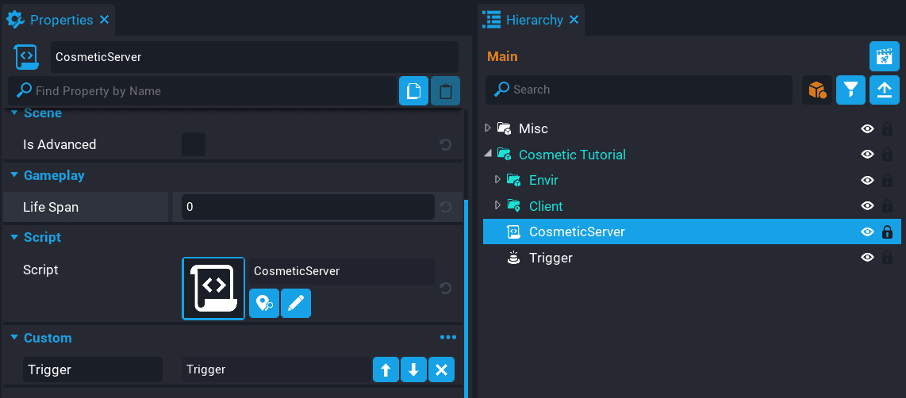The width and height of the screenshot is (906, 398).
Task: Hide the Misc folder with eye icon
Action: tap(867, 128)
